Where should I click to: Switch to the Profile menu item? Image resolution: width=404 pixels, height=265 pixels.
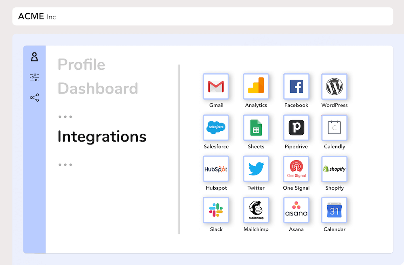pyautogui.click(x=81, y=65)
